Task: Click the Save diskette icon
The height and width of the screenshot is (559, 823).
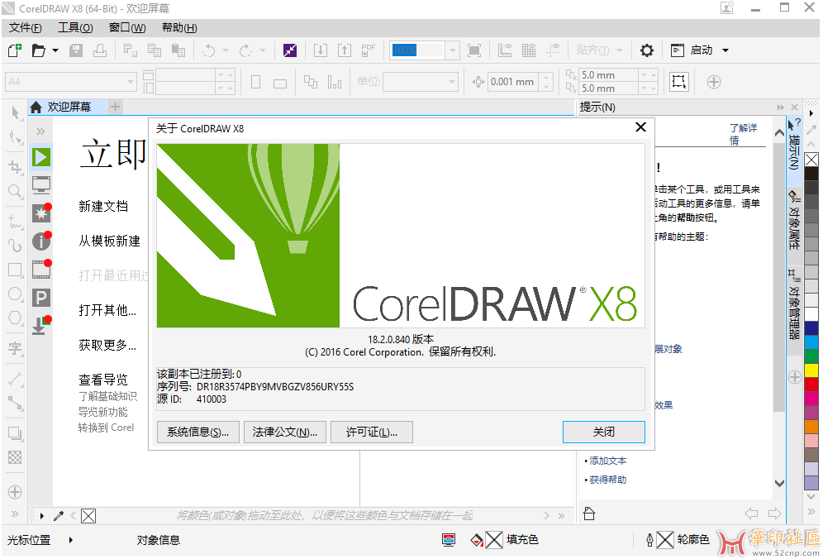Action: click(x=76, y=50)
